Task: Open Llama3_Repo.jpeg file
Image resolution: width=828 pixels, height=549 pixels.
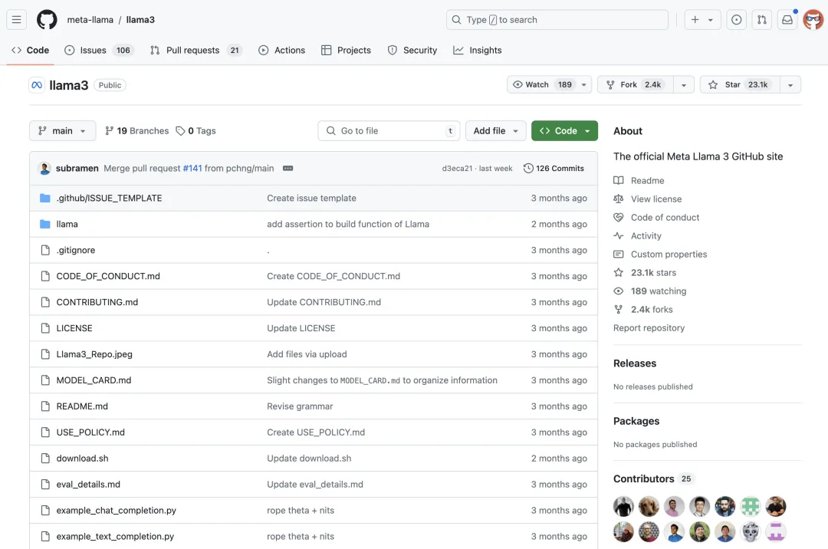Action: (94, 354)
